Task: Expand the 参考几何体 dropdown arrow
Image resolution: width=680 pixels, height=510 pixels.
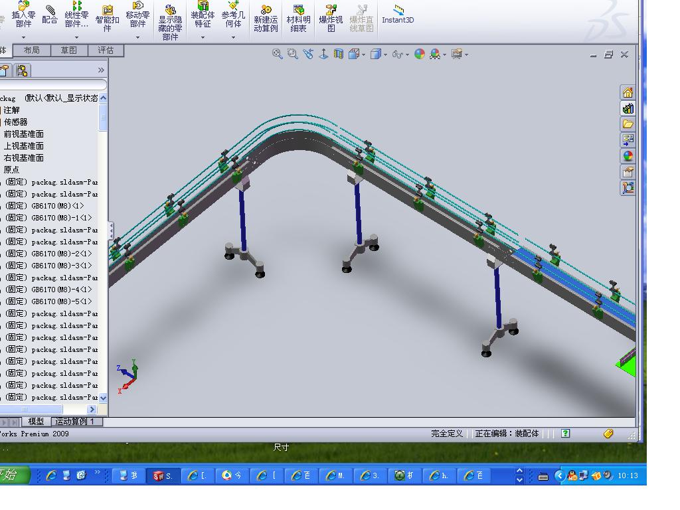Action: (233, 38)
